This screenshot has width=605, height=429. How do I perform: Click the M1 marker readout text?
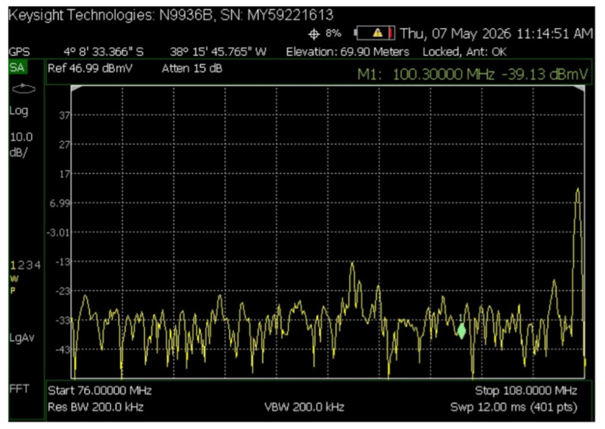click(x=472, y=74)
